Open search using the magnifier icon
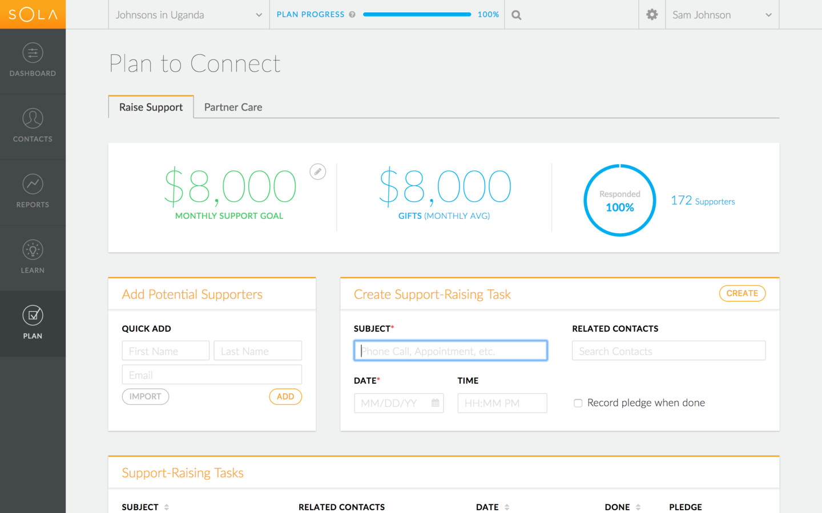Screen dimensions: 822x513 (515, 14)
